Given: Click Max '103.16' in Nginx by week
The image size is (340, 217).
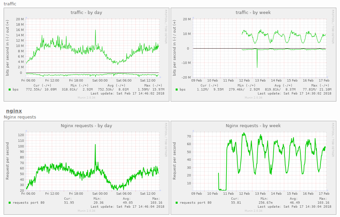Looking at the screenshot, I should 323,203.
